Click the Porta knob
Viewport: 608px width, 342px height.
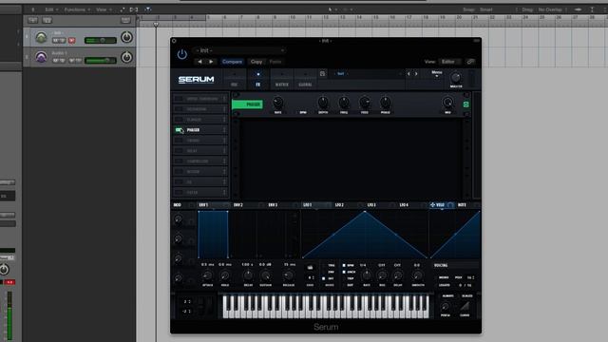[x=446, y=307]
